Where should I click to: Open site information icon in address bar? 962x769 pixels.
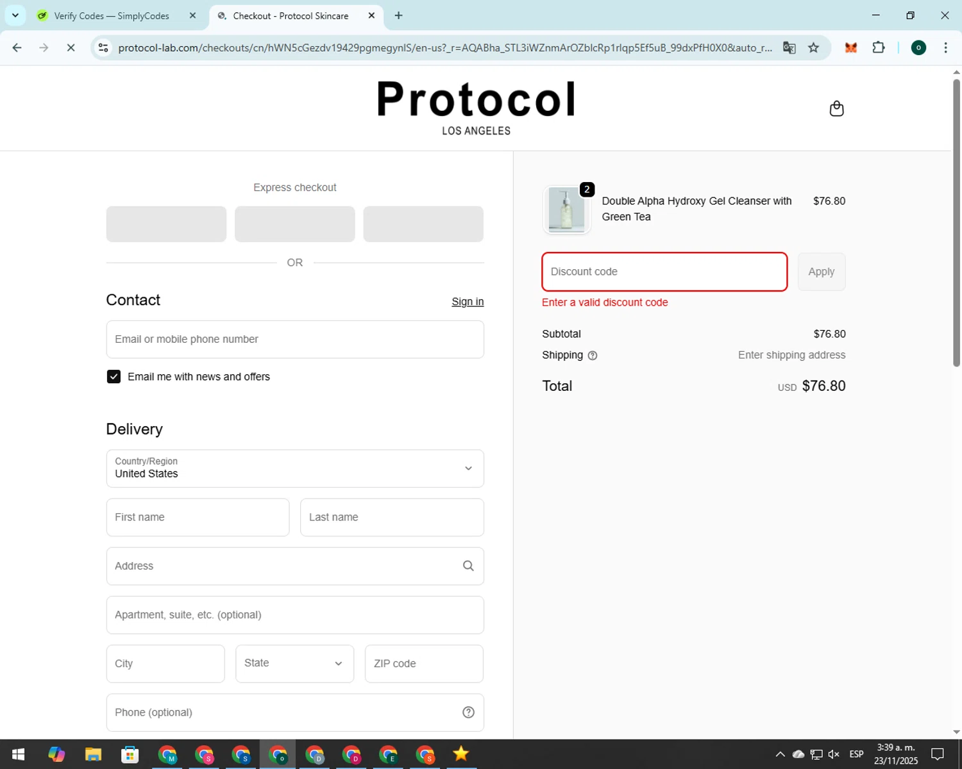[x=103, y=47]
